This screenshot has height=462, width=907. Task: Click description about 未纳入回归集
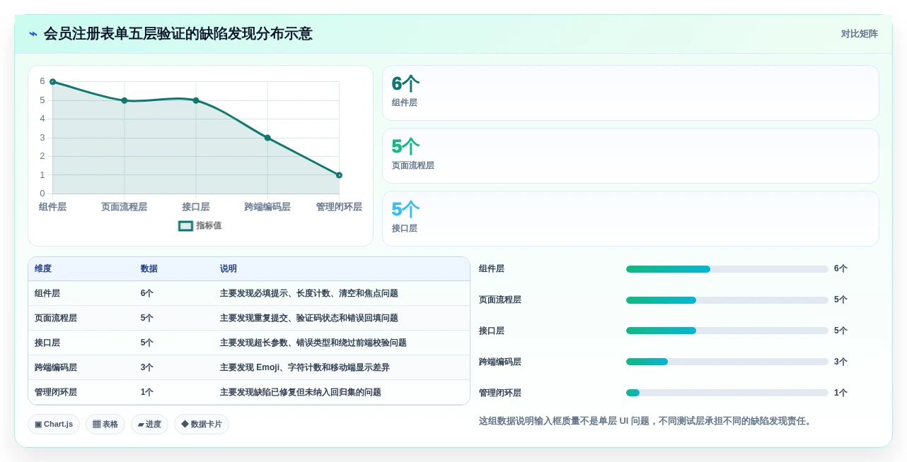coord(301,392)
